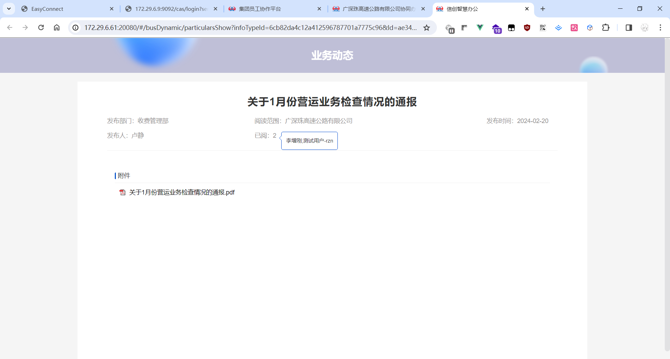Screen dimensions: 670x359
Task: Open the Vue devtools extension
Action: pos(480,28)
